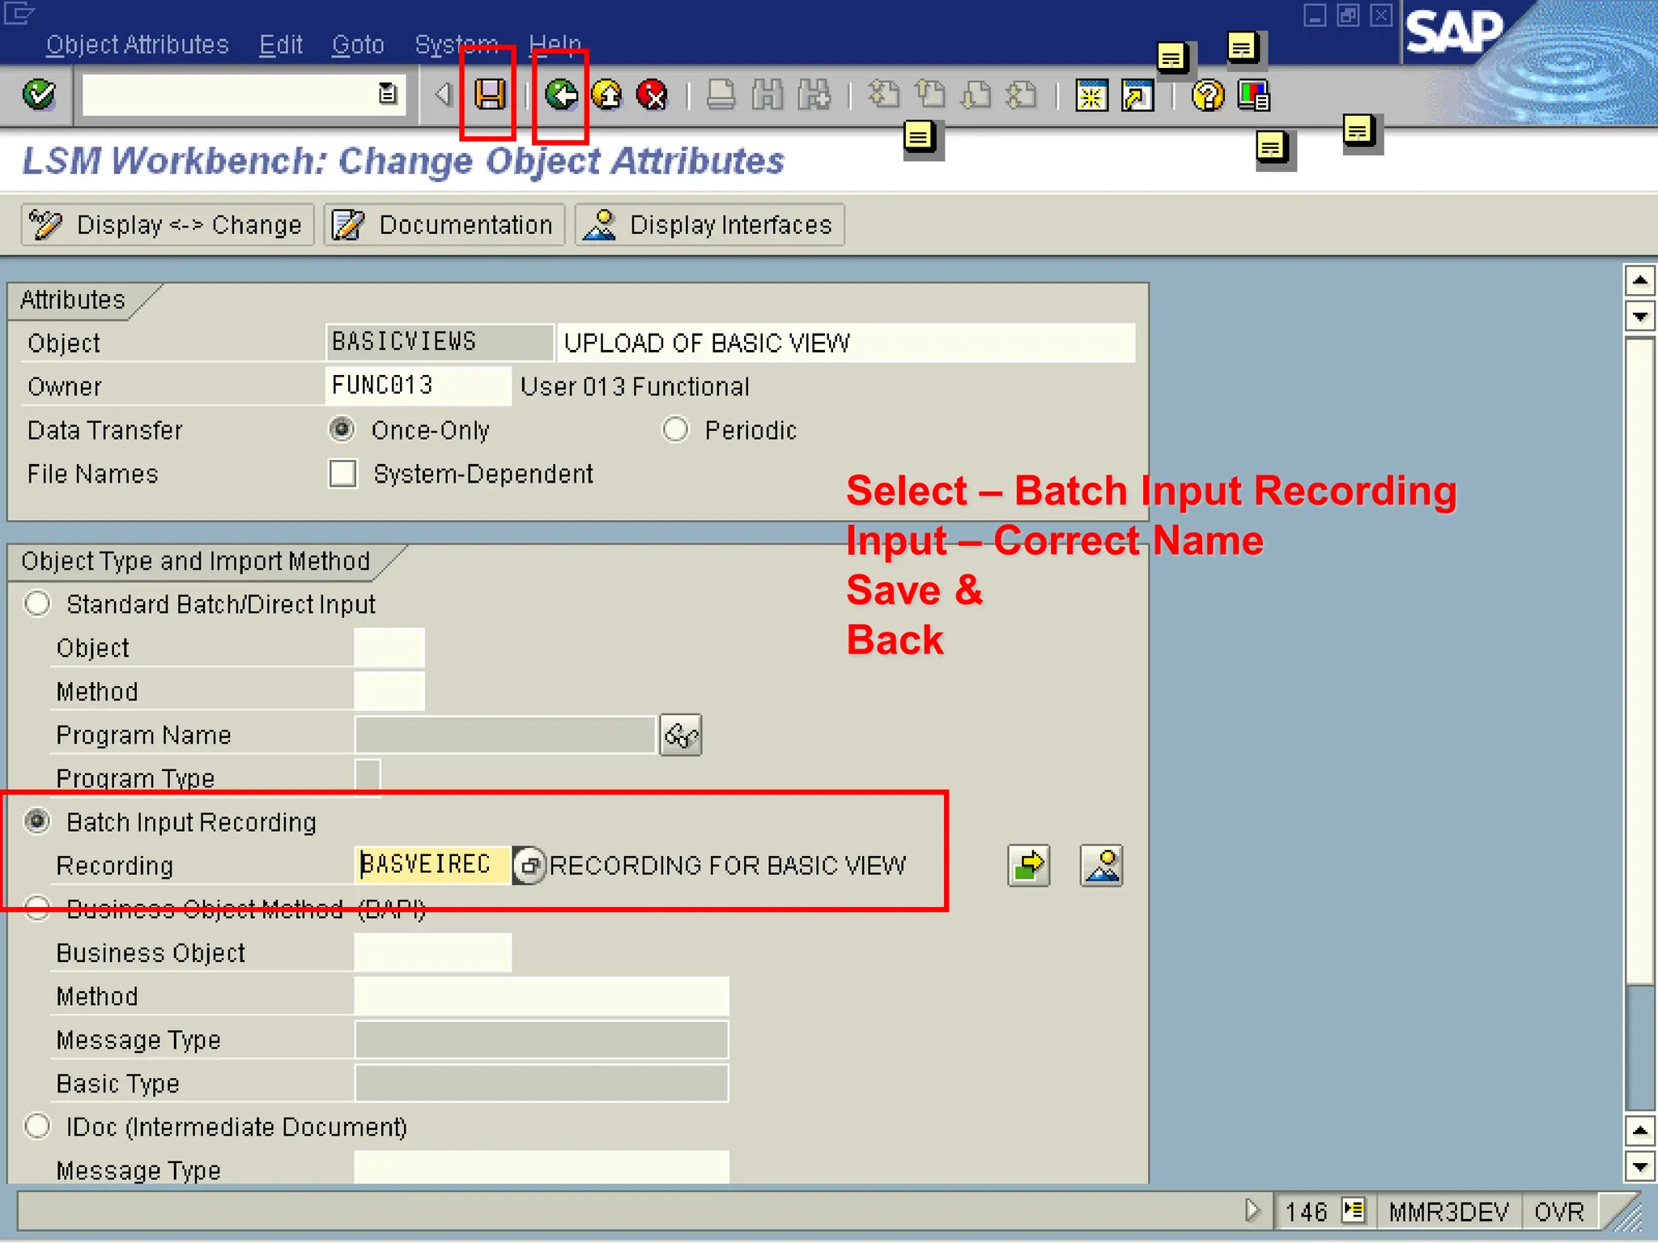Click the Next Page icon

click(976, 95)
